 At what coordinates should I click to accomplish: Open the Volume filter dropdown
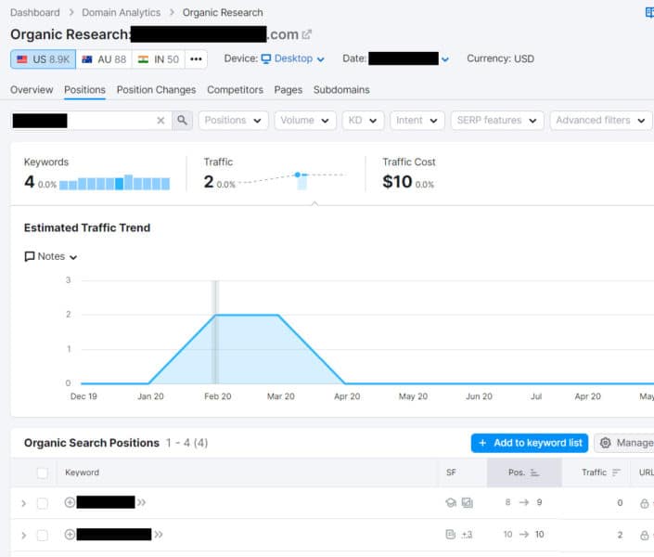pyautogui.click(x=305, y=121)
